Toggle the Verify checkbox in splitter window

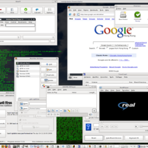click(x=20, y=120)
